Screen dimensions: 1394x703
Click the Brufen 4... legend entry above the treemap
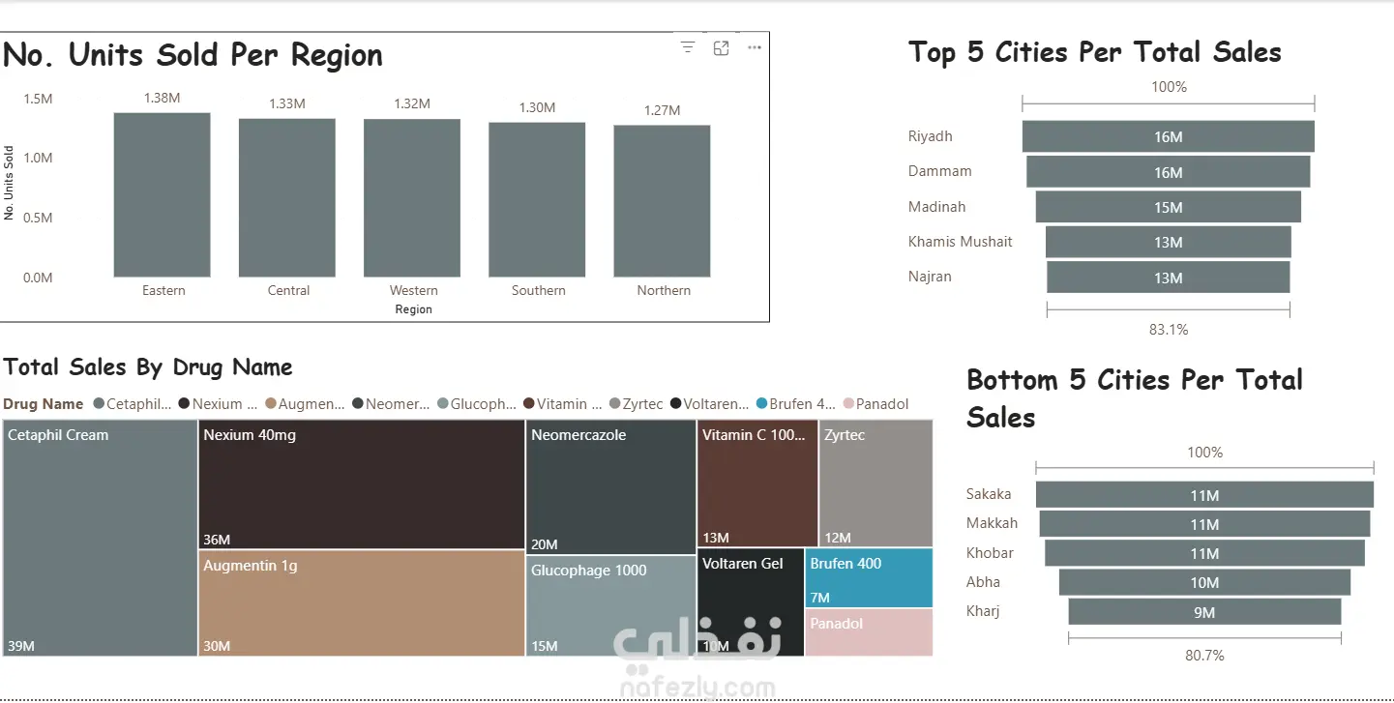point(796,404)
